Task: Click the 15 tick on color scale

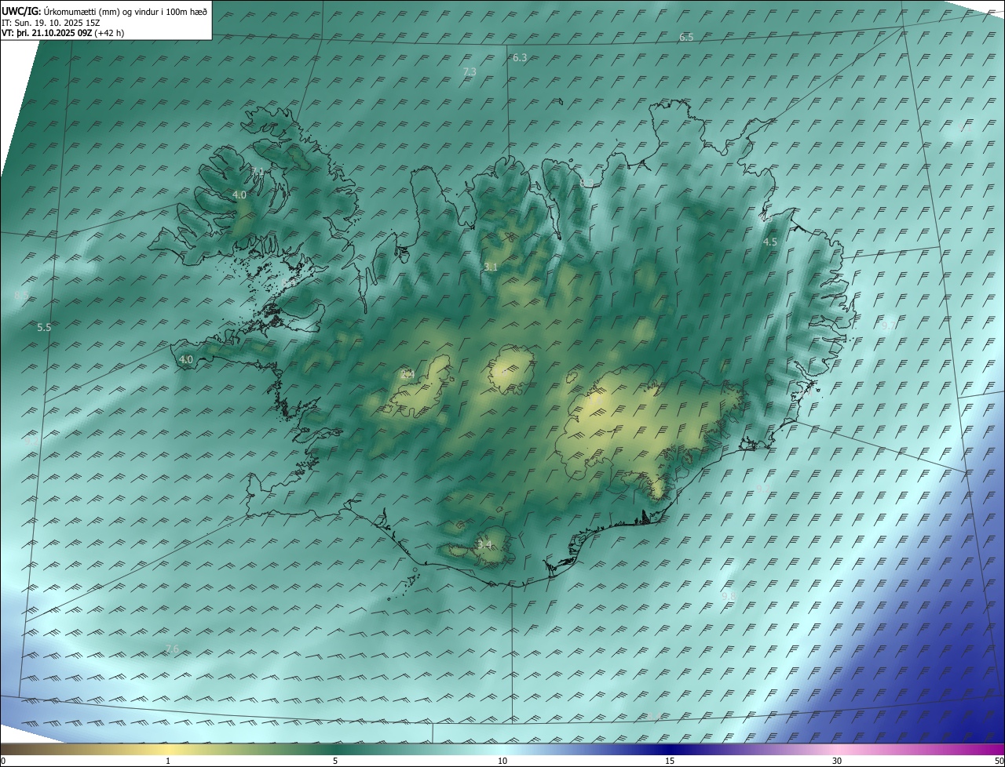Action: (x=670, y=761)
